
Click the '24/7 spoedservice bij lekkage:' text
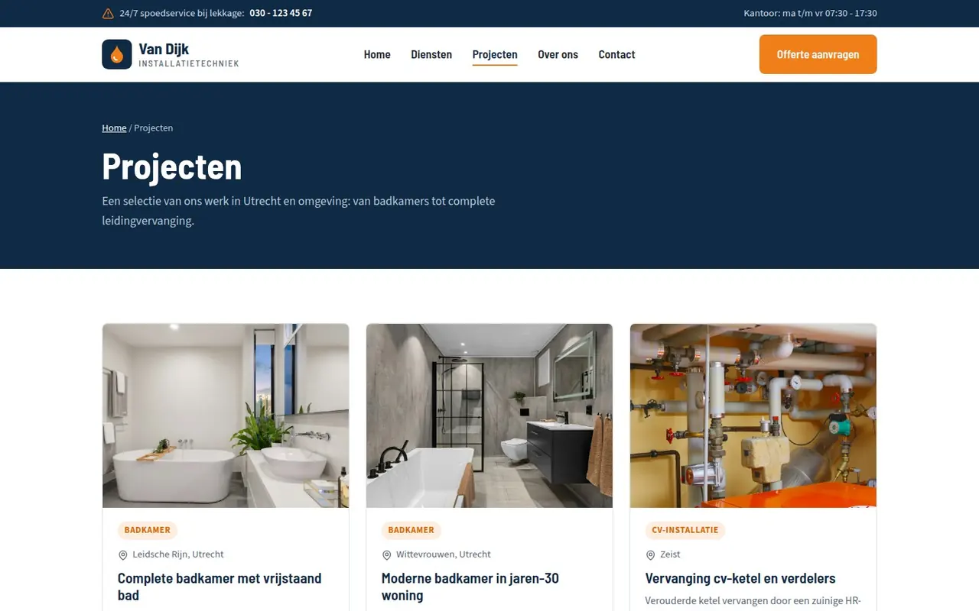pos(181,13)
